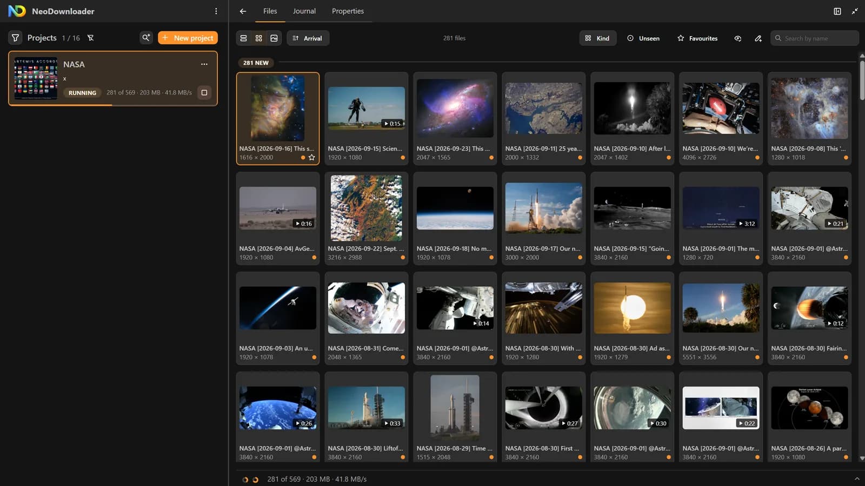The width and height of the screenshot is (865, 486).
Task: Click status bar text '281 of 569 · 203 MB'
Action: (x=298, y=479)
